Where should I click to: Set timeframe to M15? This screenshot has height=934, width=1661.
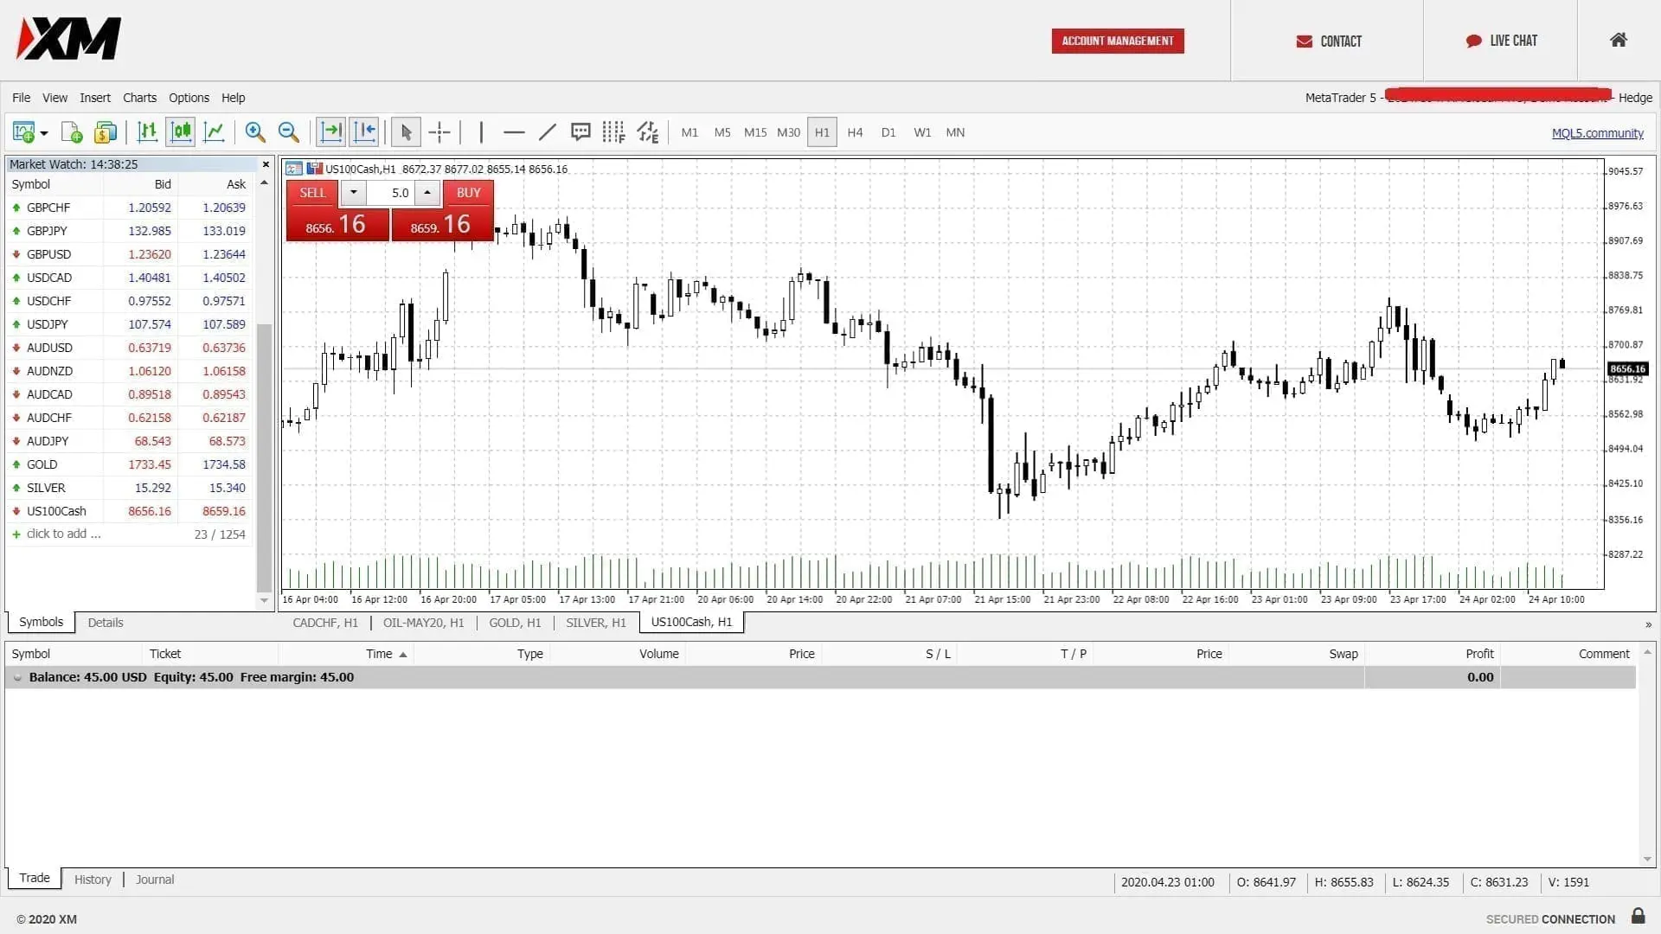(x=755, y=132)
